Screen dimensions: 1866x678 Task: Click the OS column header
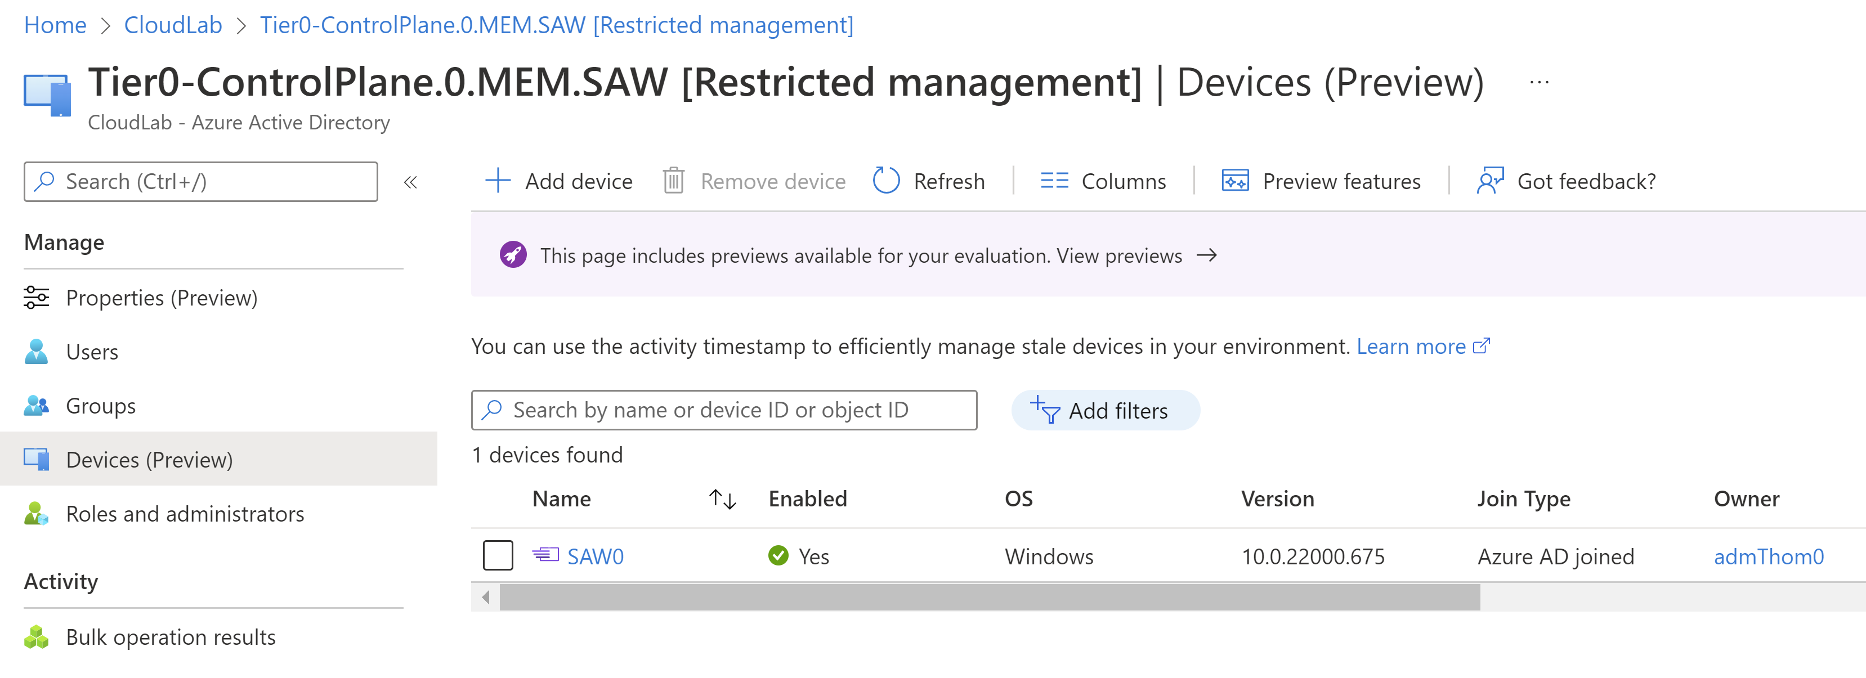pos(1018,499)
